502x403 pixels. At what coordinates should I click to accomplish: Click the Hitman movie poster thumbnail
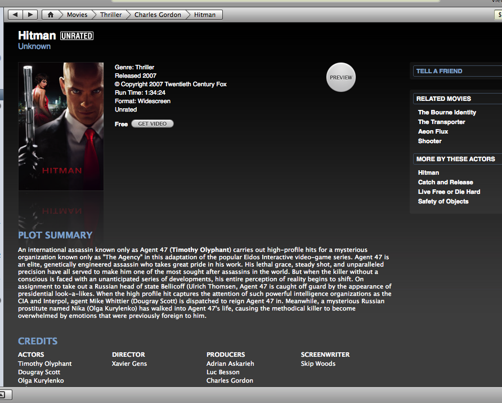[x=61, y=126]
